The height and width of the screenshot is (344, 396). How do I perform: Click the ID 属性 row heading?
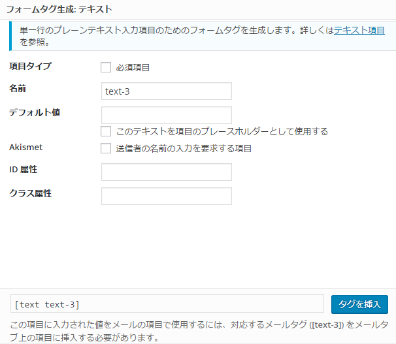(x=24, y=170)
